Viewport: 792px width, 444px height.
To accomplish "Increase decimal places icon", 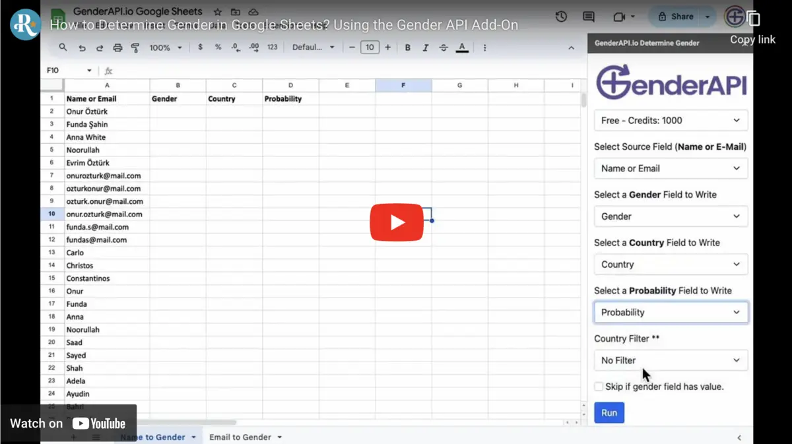I will click(254, 48).
